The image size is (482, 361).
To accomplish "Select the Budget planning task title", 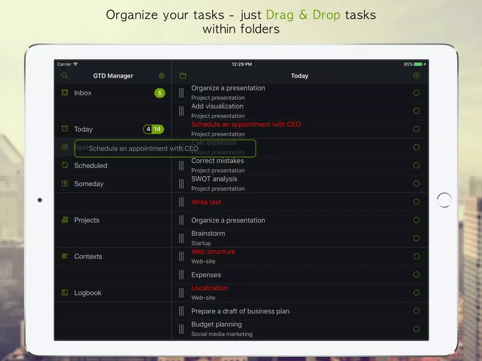I will click(x=216, y=325).
